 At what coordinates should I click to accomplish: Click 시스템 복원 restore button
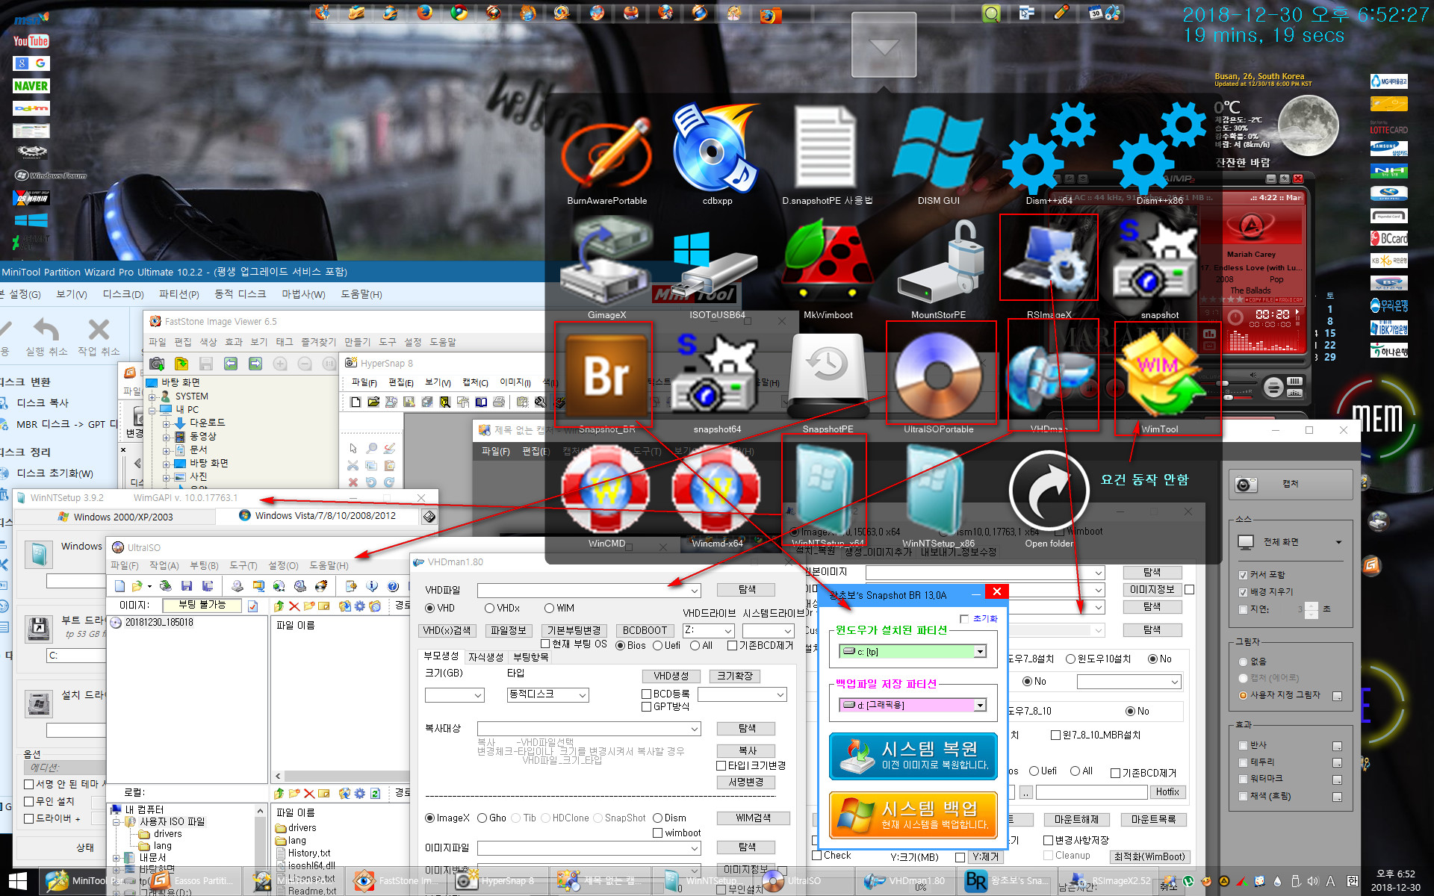[x=913, y=756]
